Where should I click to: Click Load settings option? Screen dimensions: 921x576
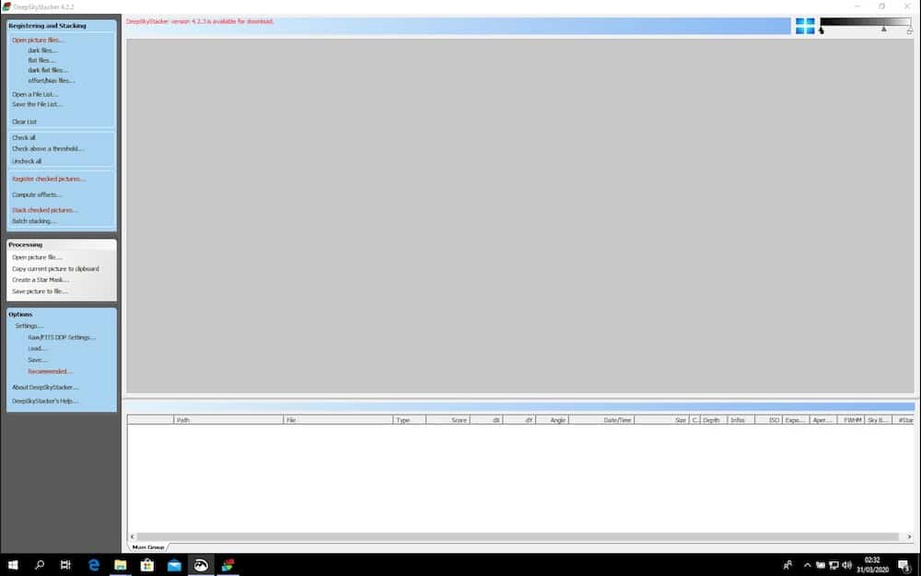(x=38, y=348)
